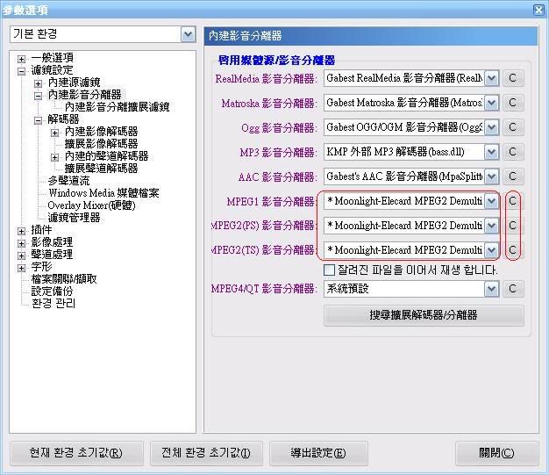This screenshot has height=475, width=549.
Task: Expand the 插件 tree node
Action: click(x=22, y=230)
